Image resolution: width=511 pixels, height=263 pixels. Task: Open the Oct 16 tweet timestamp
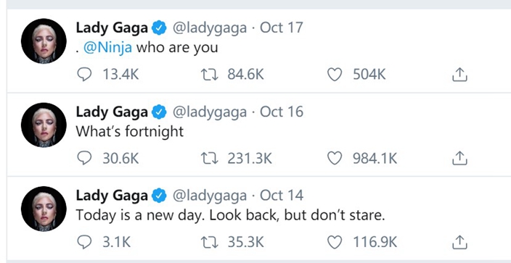(281, 112)
